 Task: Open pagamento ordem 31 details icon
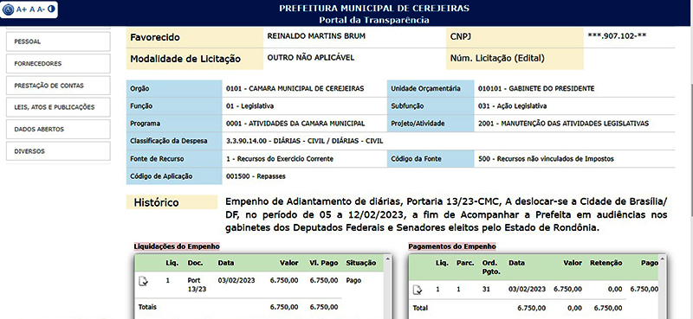point(418,290)
